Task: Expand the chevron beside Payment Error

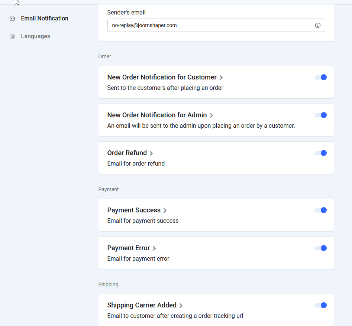Action: 154,248
